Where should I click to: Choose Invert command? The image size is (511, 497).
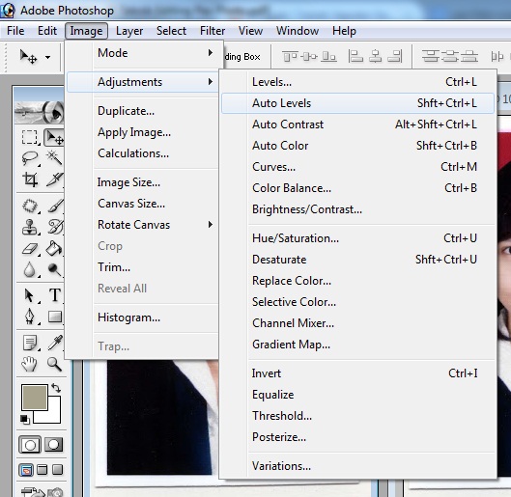coord(357,373)
